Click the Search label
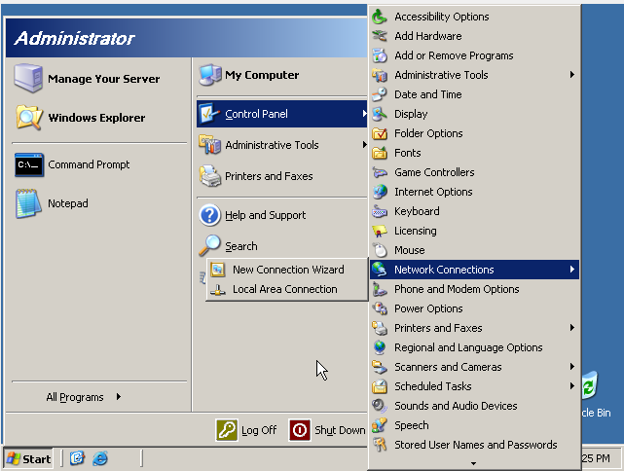 241,246
